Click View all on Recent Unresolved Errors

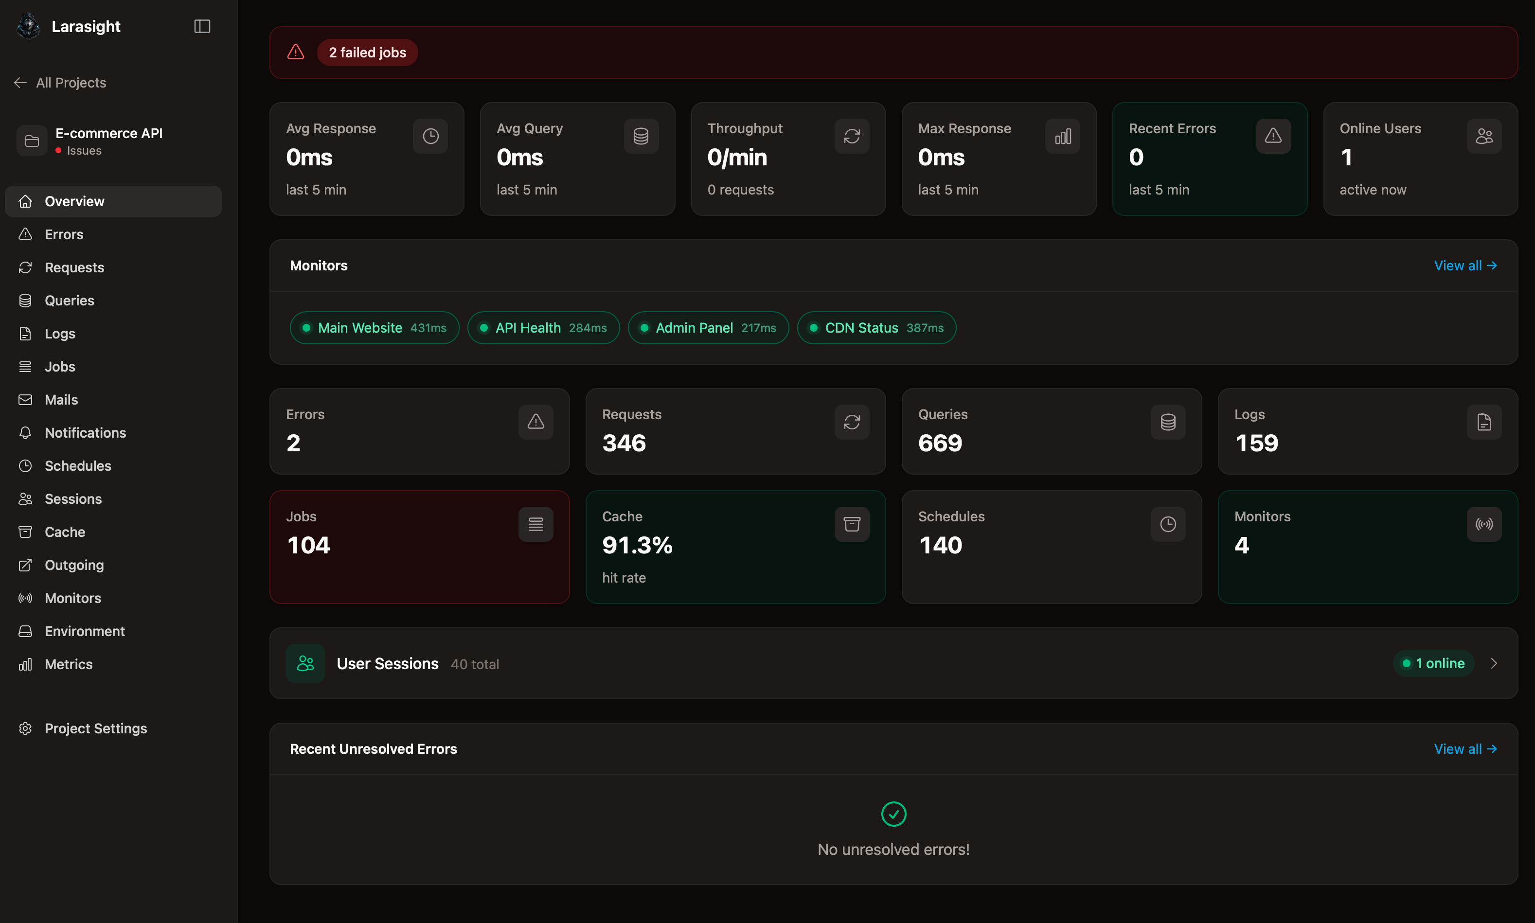pos(1464,749)
